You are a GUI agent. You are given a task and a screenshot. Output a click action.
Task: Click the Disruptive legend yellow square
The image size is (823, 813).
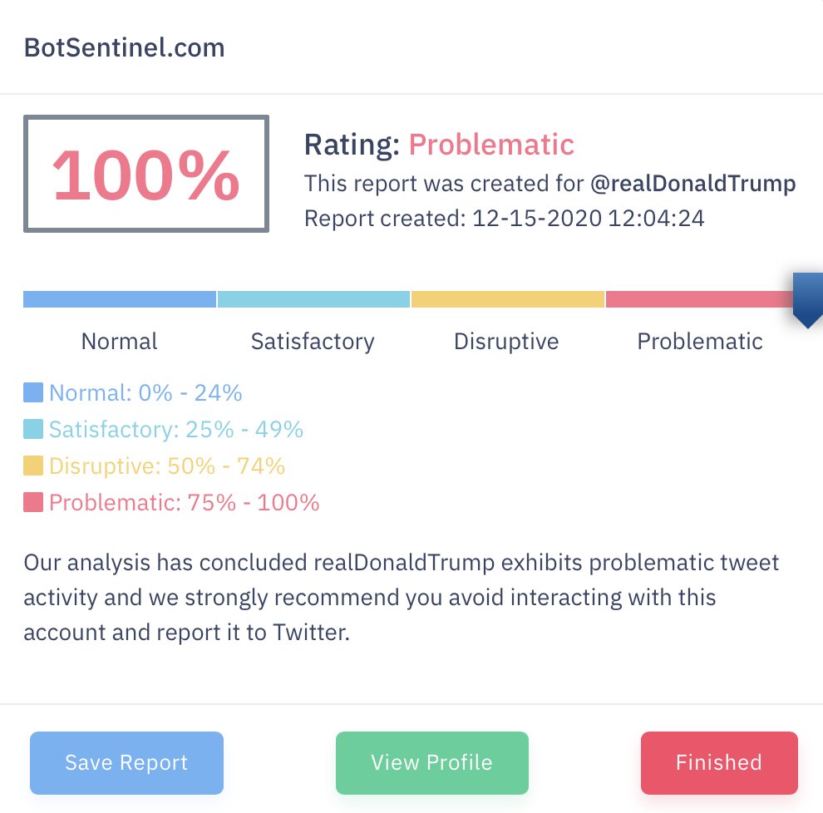click(x=33, y=466)
